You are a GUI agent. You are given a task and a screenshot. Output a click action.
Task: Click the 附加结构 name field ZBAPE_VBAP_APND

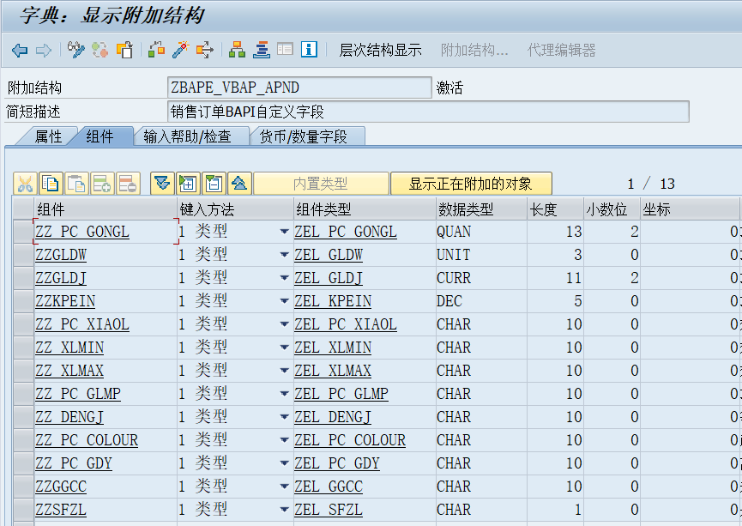click(299, 88)
